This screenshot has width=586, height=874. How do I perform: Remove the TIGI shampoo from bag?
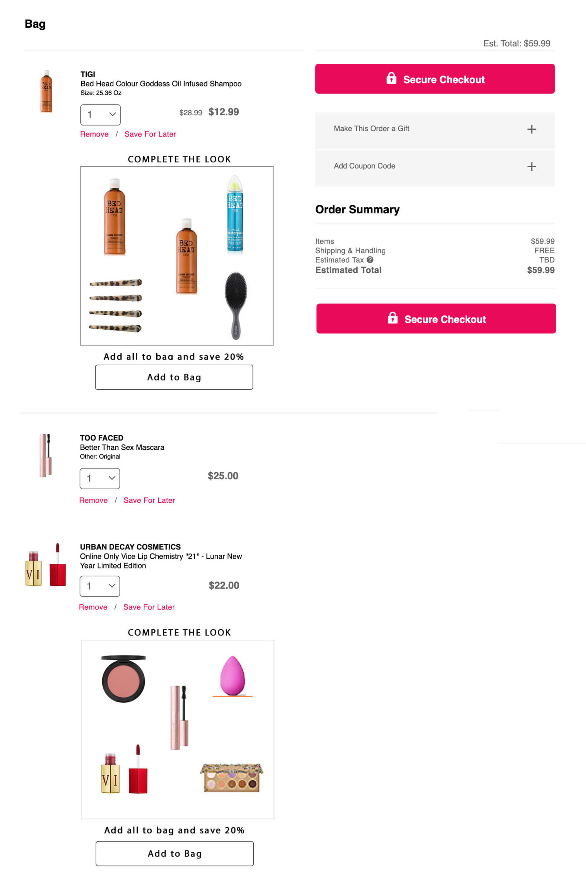tap(94, 134)
